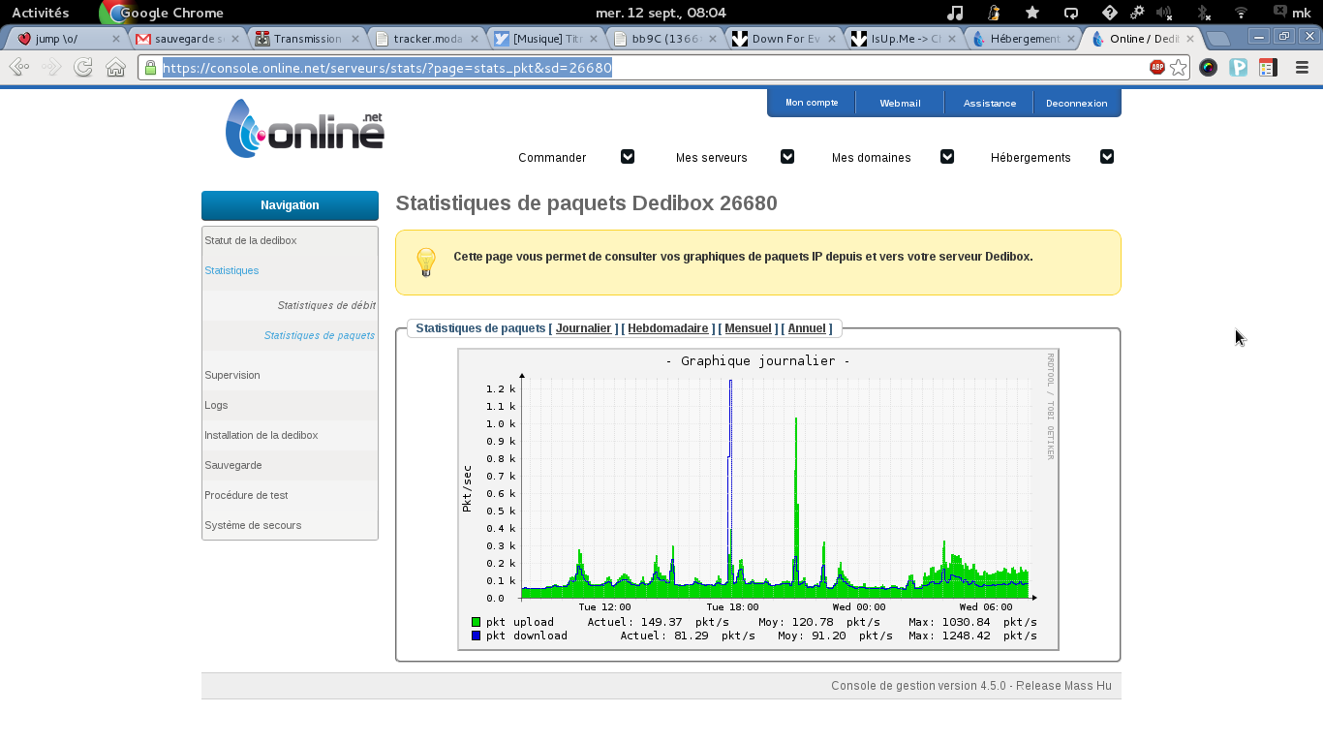The width and height of the screenshot is (1323, 744).
Task: Bookmark page with the star icon
Action: [x=1178, y=67]
